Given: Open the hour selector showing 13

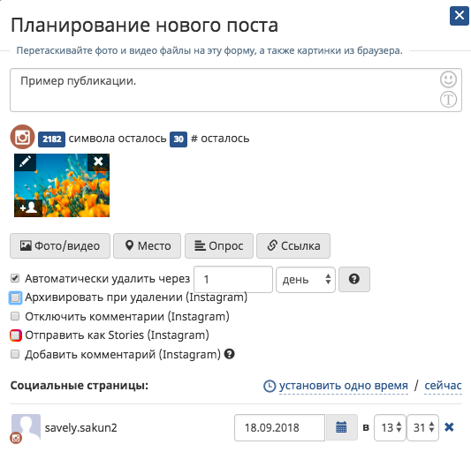Looking at the screenshot, I should pos(390,427).
